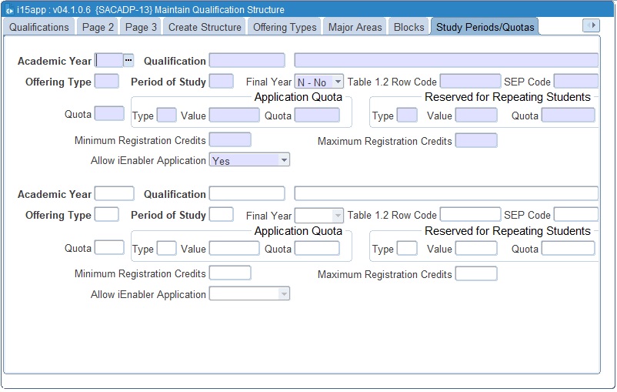Viewport: 617px width, 392px height.
Task: Click the tab scroll arrow button
Action: click(x=591, y=25)
